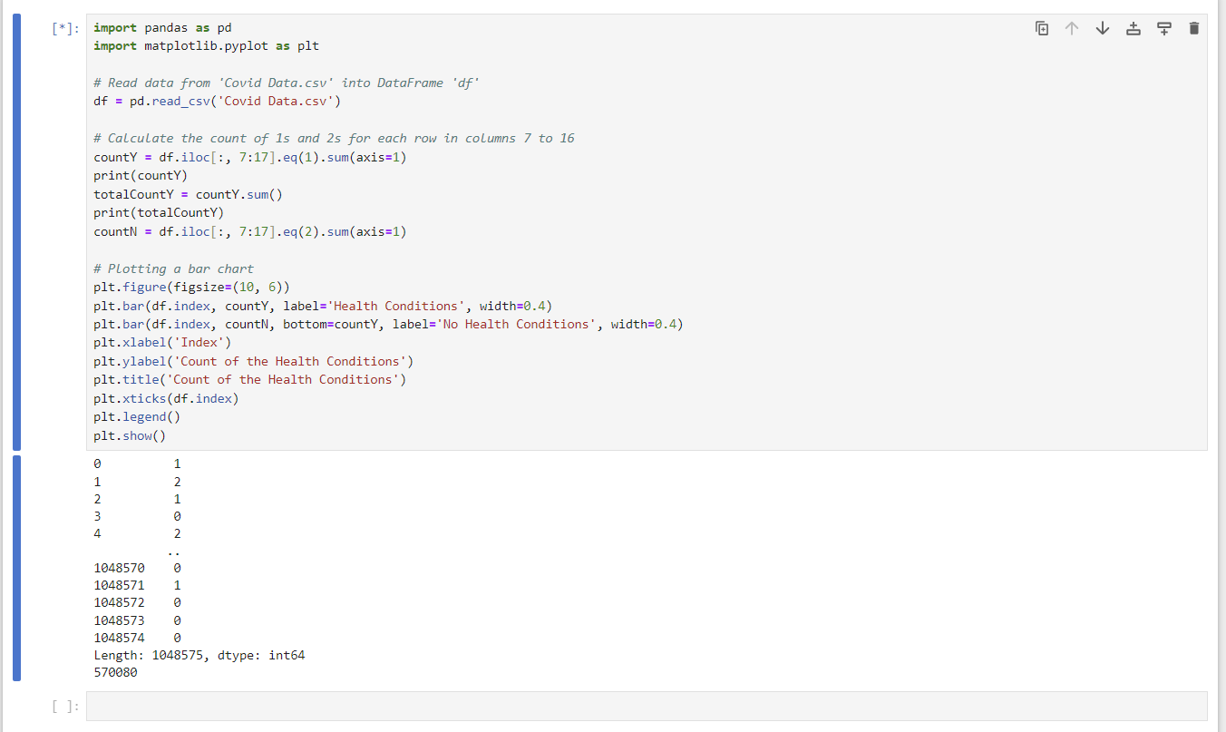The image size is (1226, 732).
Task: Click the '..' ellipsis row in the output
Action: [x=173, y=551]
